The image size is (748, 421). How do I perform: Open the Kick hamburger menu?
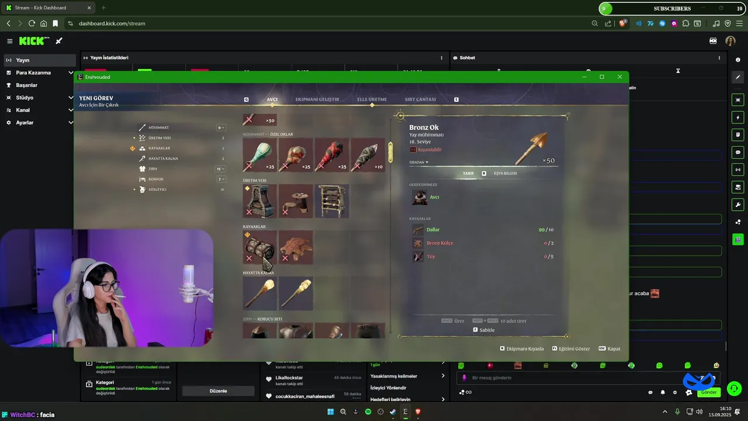(10, 41)
